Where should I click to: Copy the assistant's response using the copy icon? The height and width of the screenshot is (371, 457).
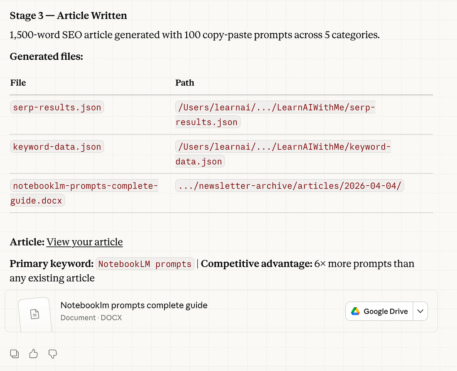click(14, 354)
